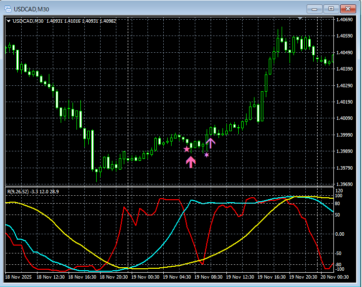Click the indicator scale value 120
Viewport: 362px width, 287px height.
coord(339,191)
